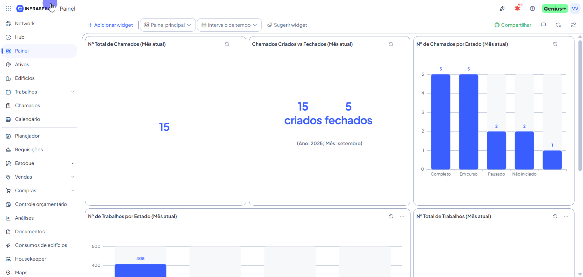The width and height of the screenshot is (583, 277).
Task: Open Calendário in sidebar
Action: tap(39, 119)
